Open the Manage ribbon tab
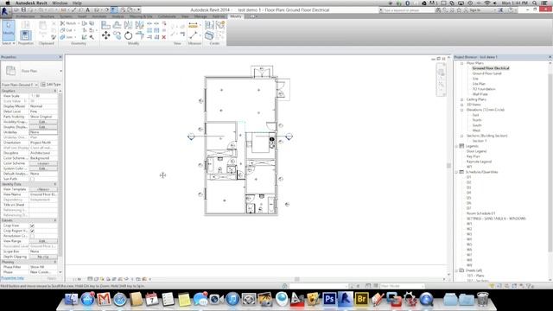553x311 pixels. [x=200, y=16]
